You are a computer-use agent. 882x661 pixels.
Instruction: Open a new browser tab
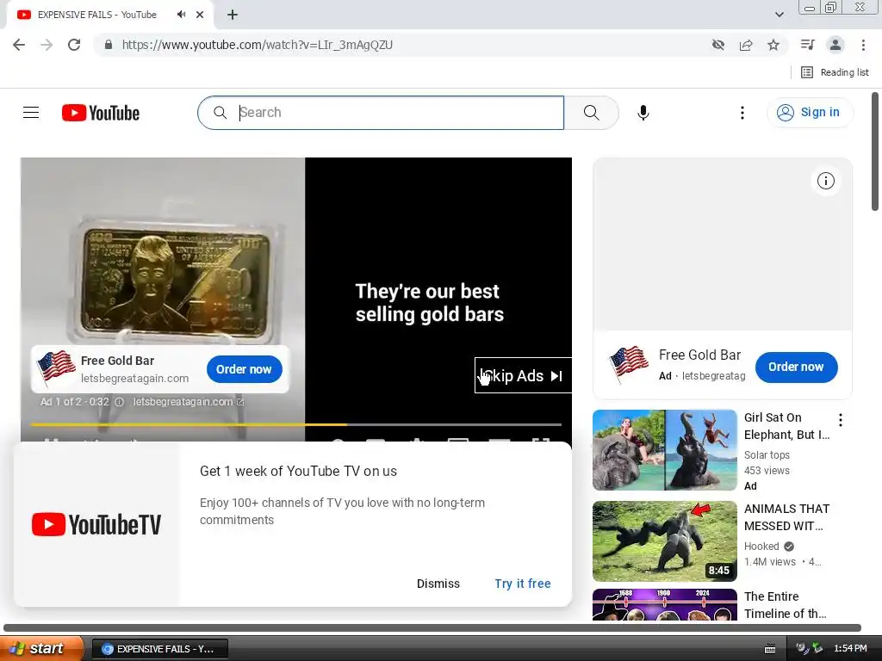pyautogui.click(x=233, y=15)
